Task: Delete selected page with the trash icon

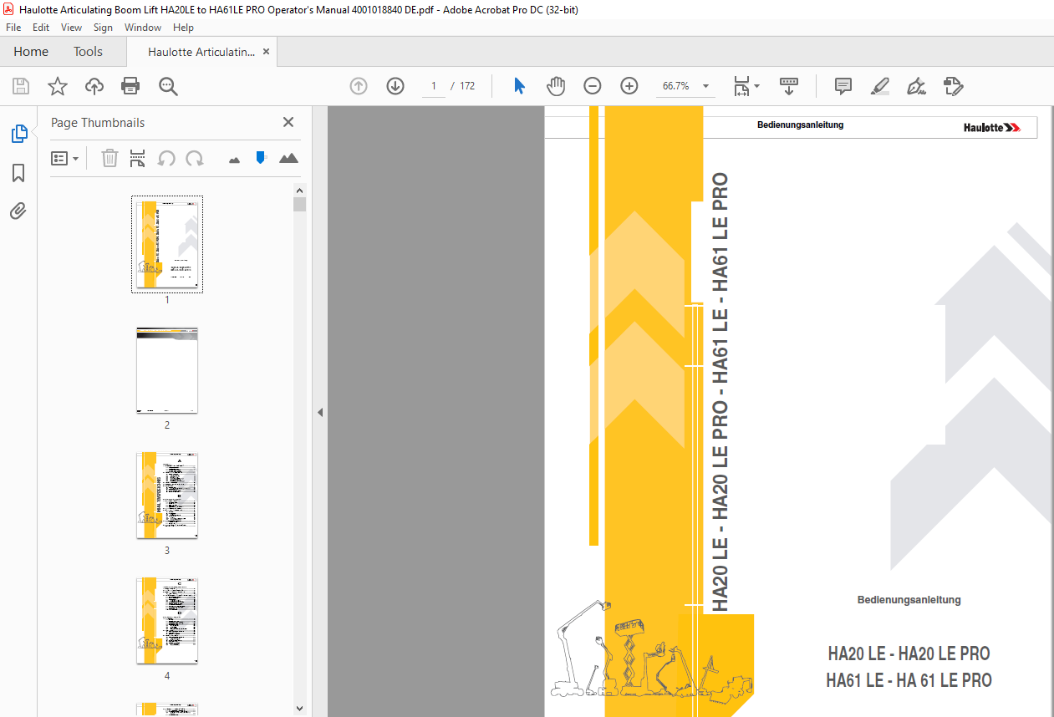Action: click(109, 158)
